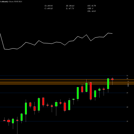Select the tallest red candle falling from 48.5

coord(91,91)
